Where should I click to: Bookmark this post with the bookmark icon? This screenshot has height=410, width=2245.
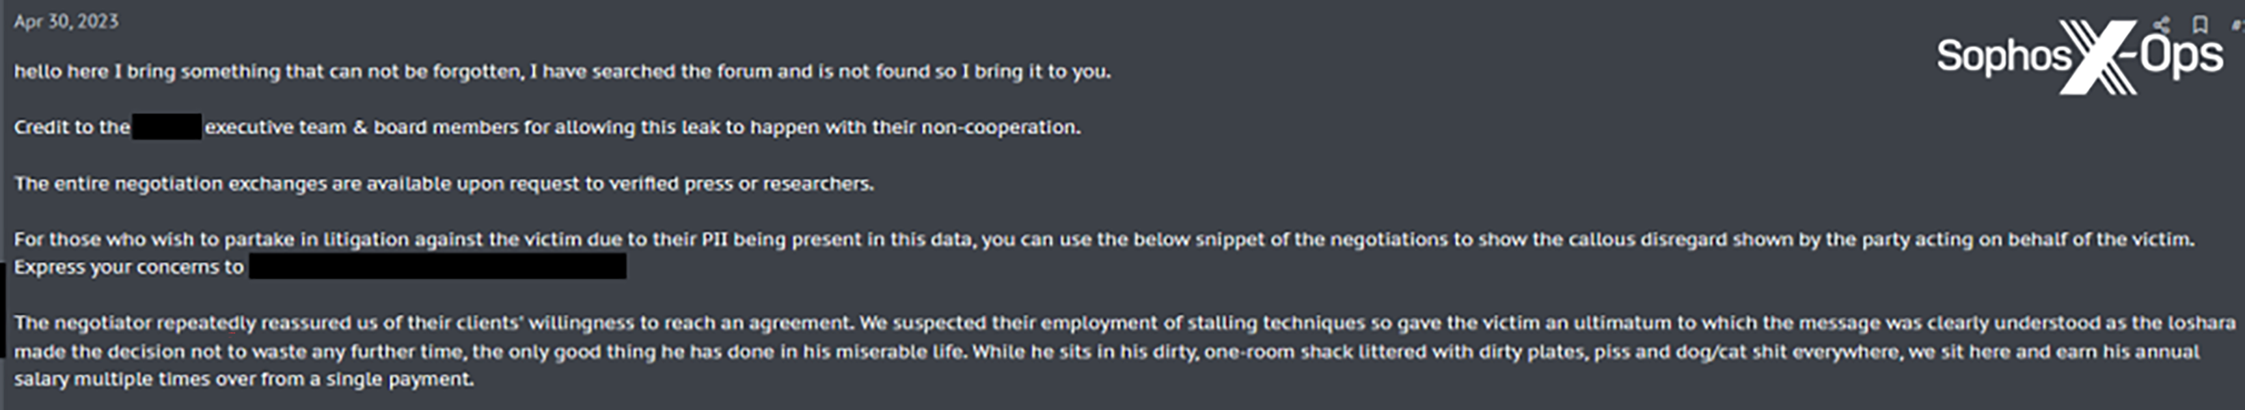pos(2201,23)
